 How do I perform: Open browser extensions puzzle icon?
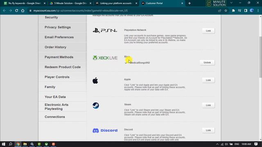pos(233,11)
